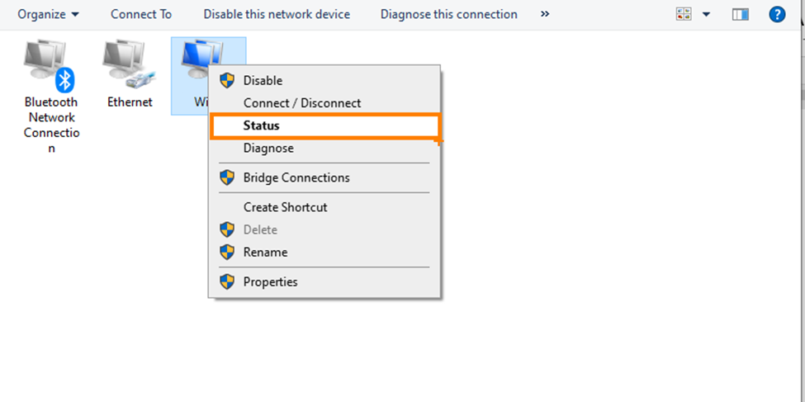Show more toolbar commands chevron
Image resolution: width=805 pixels, height=402 pixels.
coord(545,14)
